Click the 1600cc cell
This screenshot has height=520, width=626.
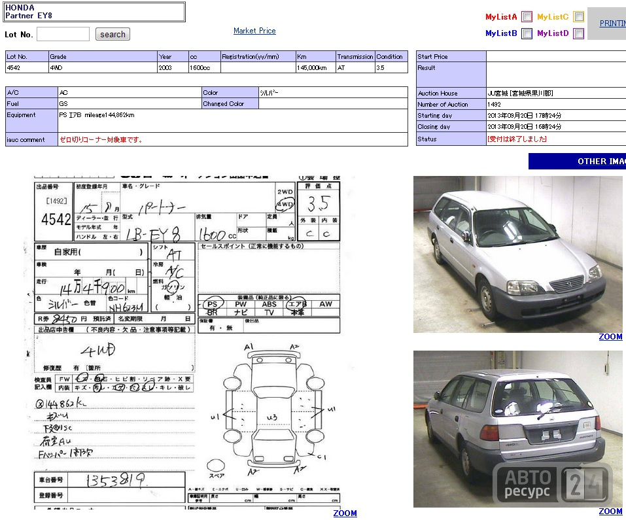[204, 67]
